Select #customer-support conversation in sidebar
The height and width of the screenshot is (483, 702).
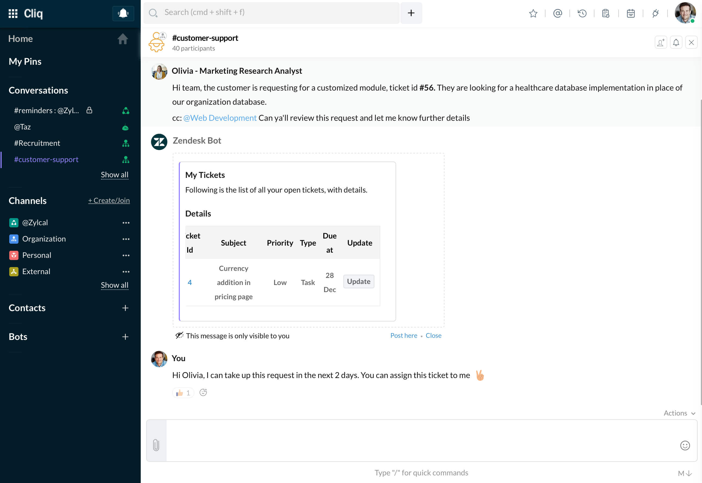coord(70,159)
